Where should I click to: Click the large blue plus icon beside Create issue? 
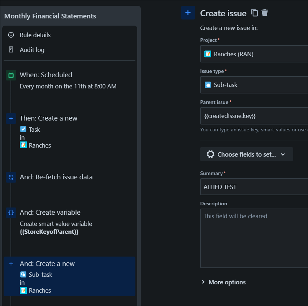point(188,13)
